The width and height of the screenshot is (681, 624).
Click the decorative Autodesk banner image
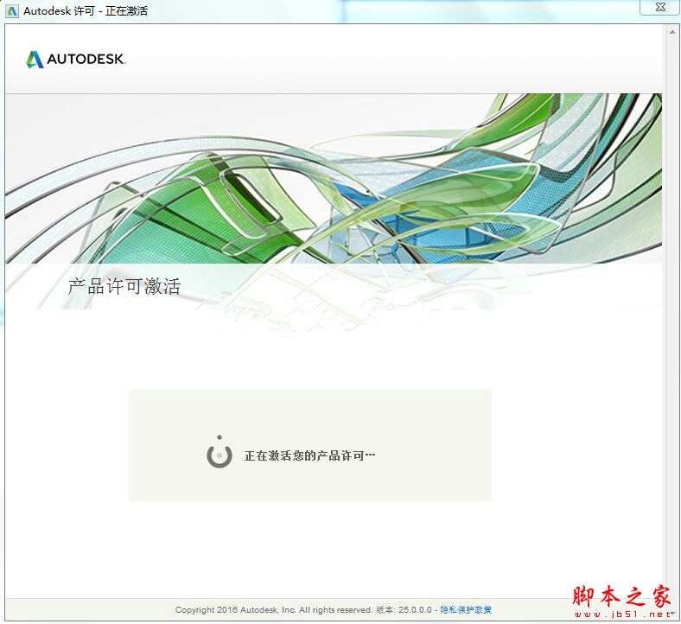(x=334, y=179)
